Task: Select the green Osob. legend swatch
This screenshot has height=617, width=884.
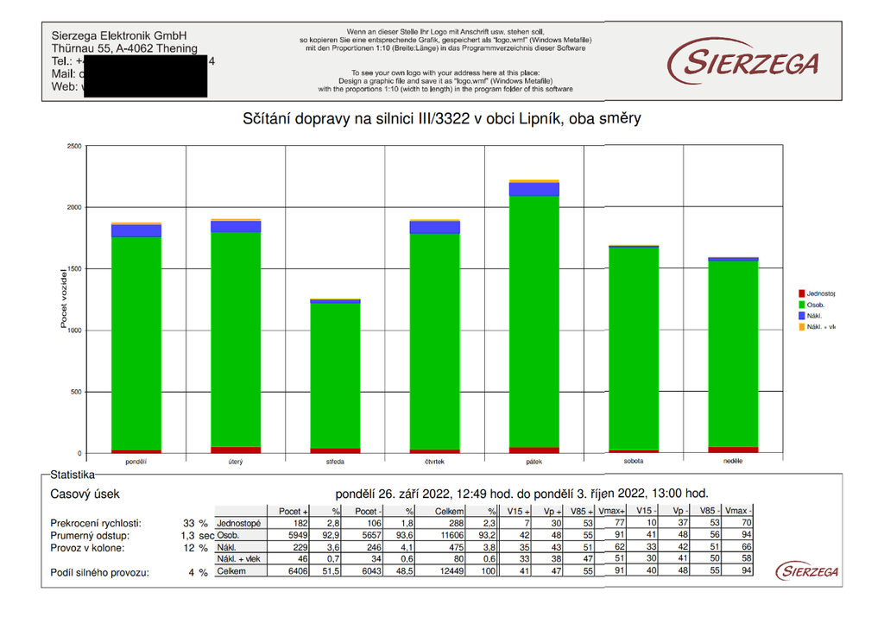Action: click(x=801, y=305)
